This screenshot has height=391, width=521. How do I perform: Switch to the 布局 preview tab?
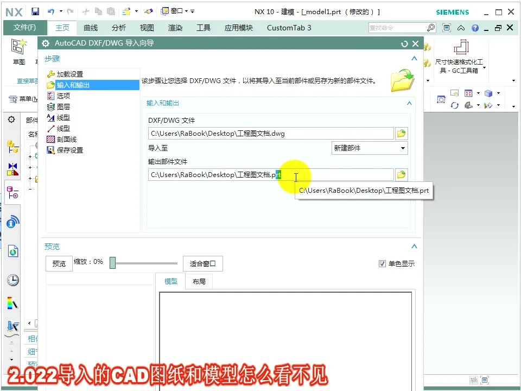point(199,281)
